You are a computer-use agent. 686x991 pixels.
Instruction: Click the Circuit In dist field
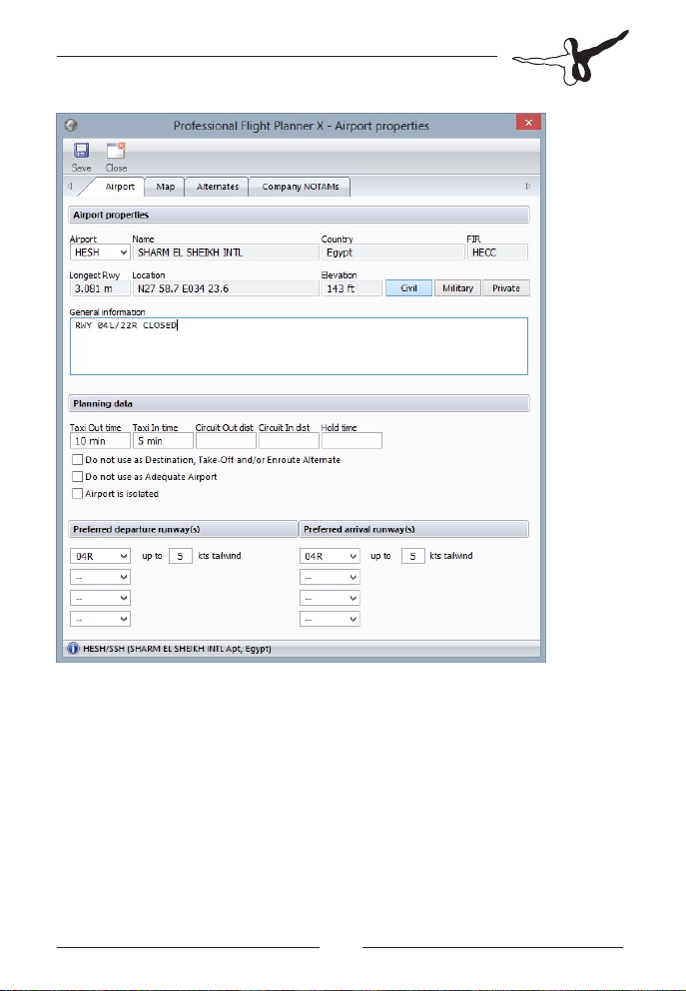click(289, 440)
